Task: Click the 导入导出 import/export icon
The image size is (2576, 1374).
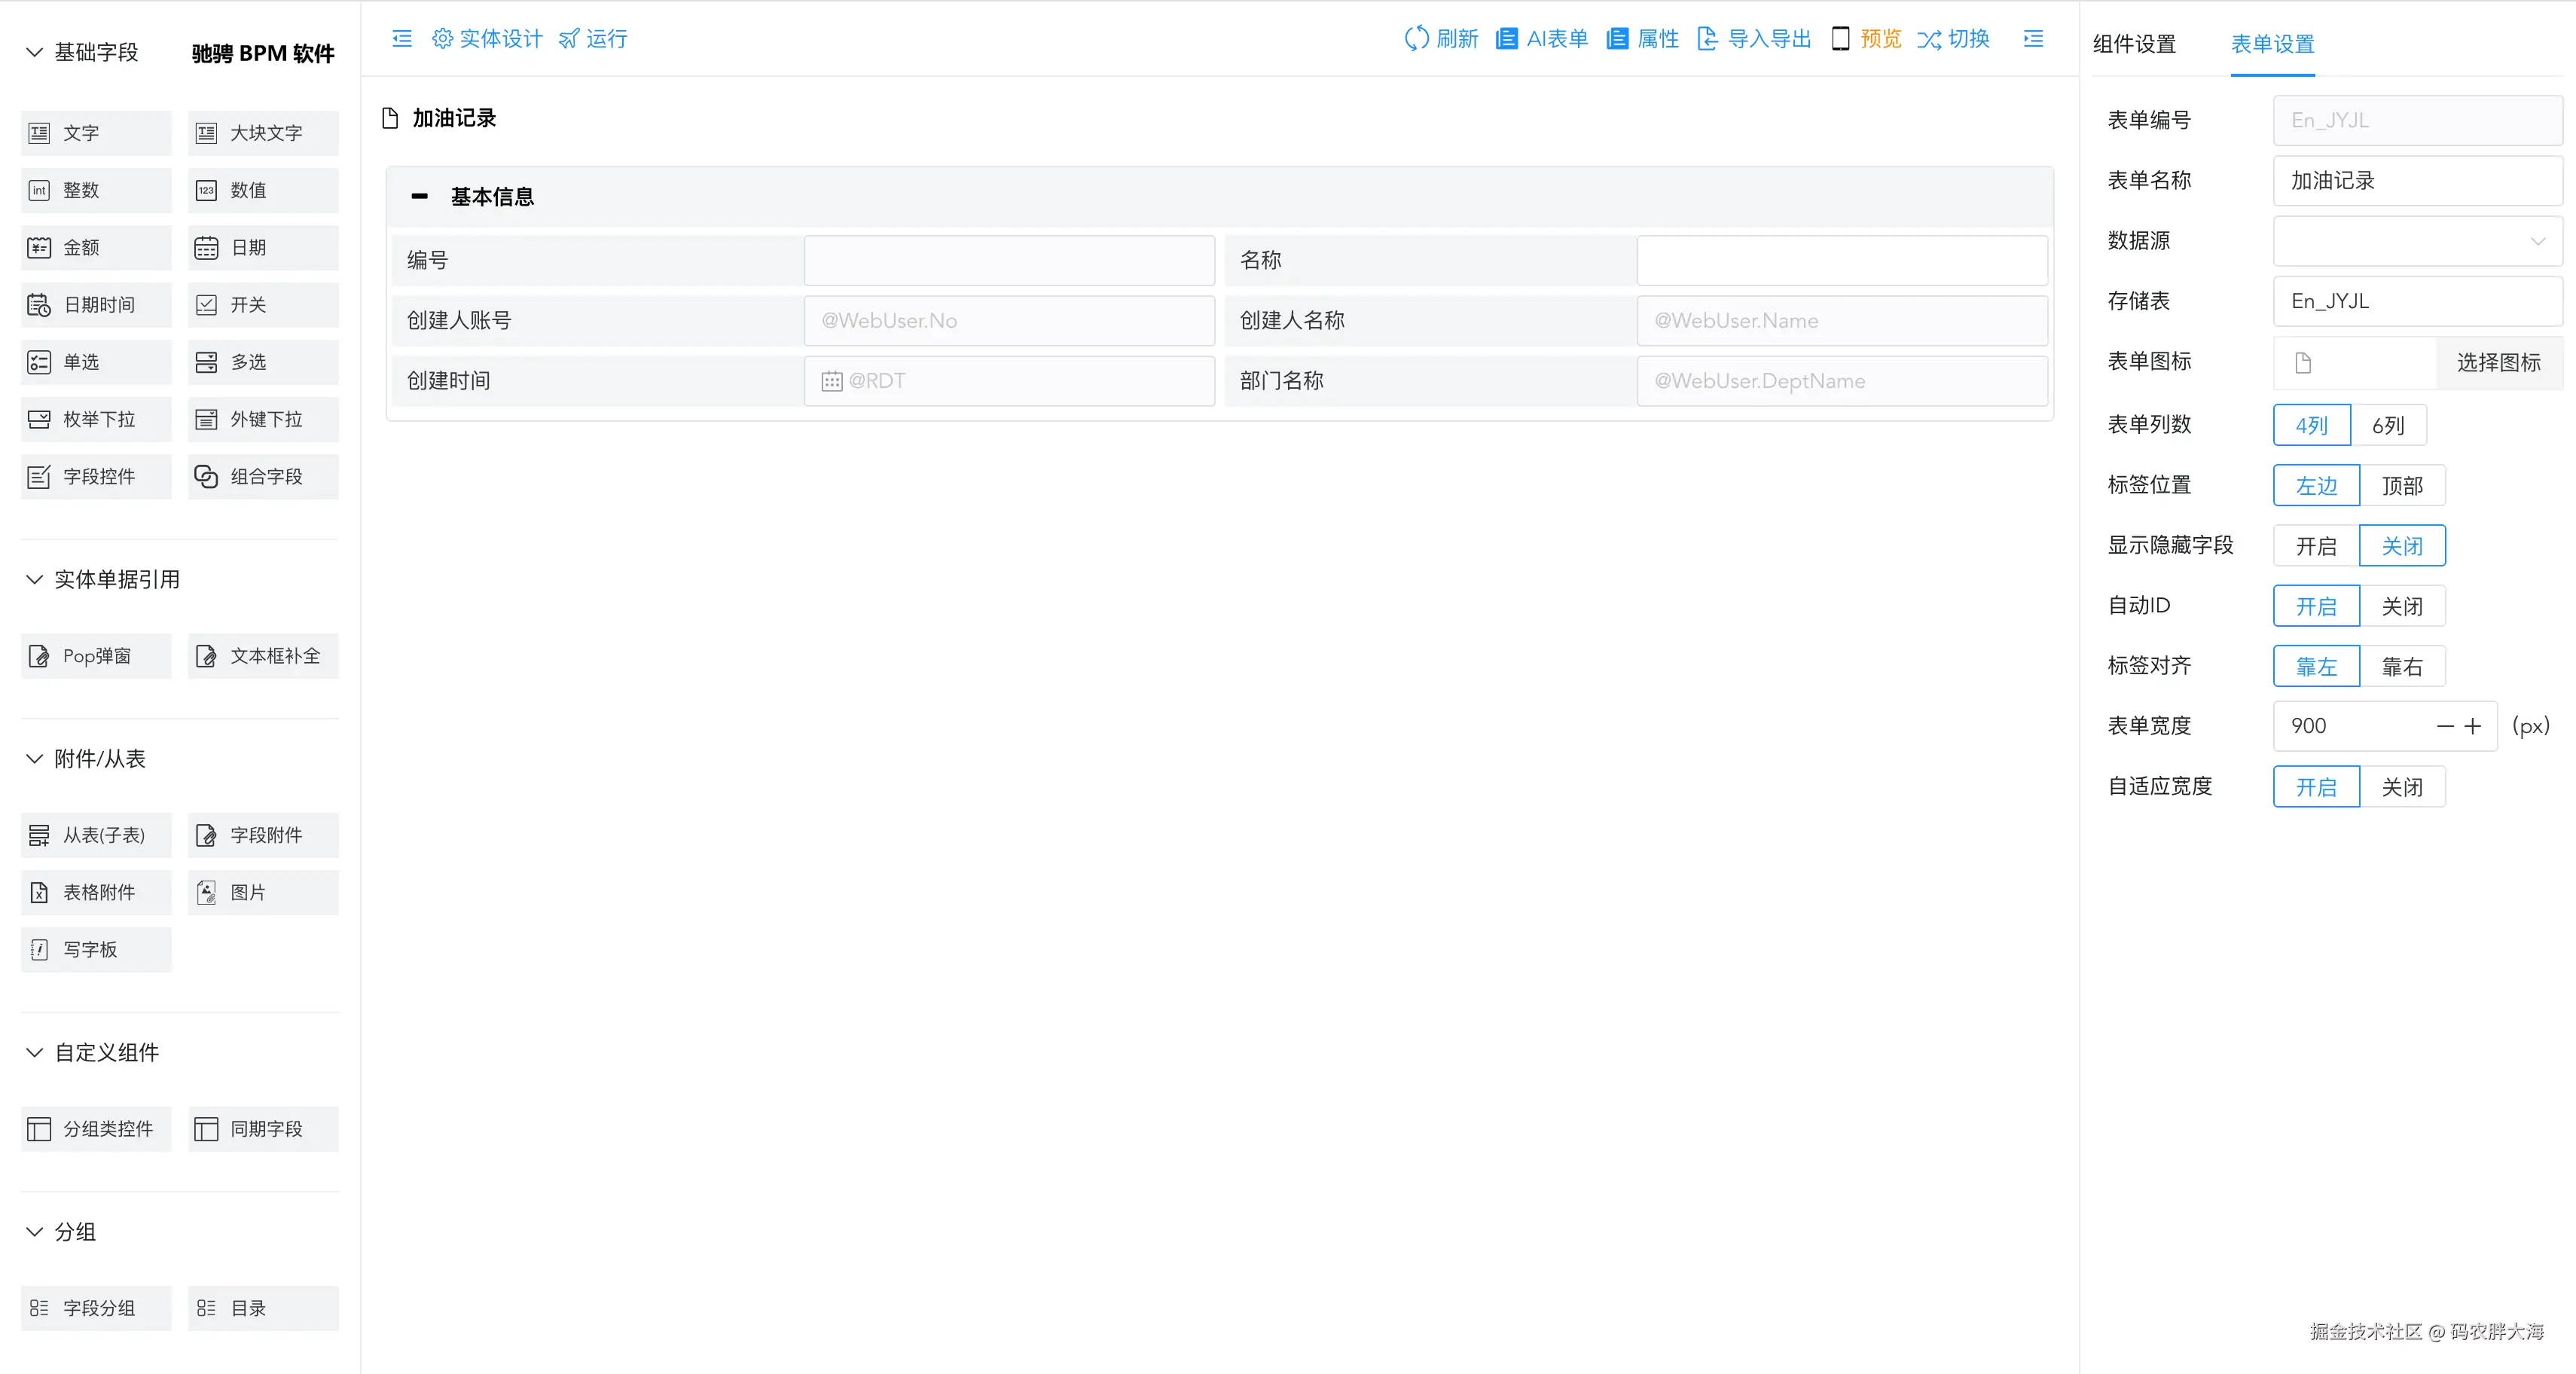Action: tap(1707, 38)
